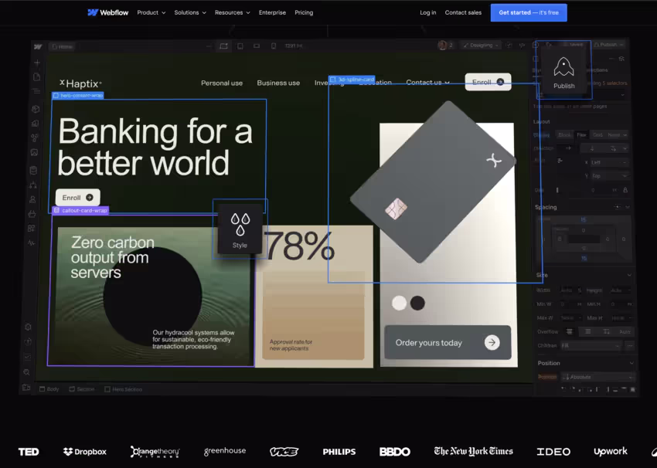Select the mobile portrait breakpoint icon
Viewport: 657px width, 468px height.
click(x=273, y=46)
